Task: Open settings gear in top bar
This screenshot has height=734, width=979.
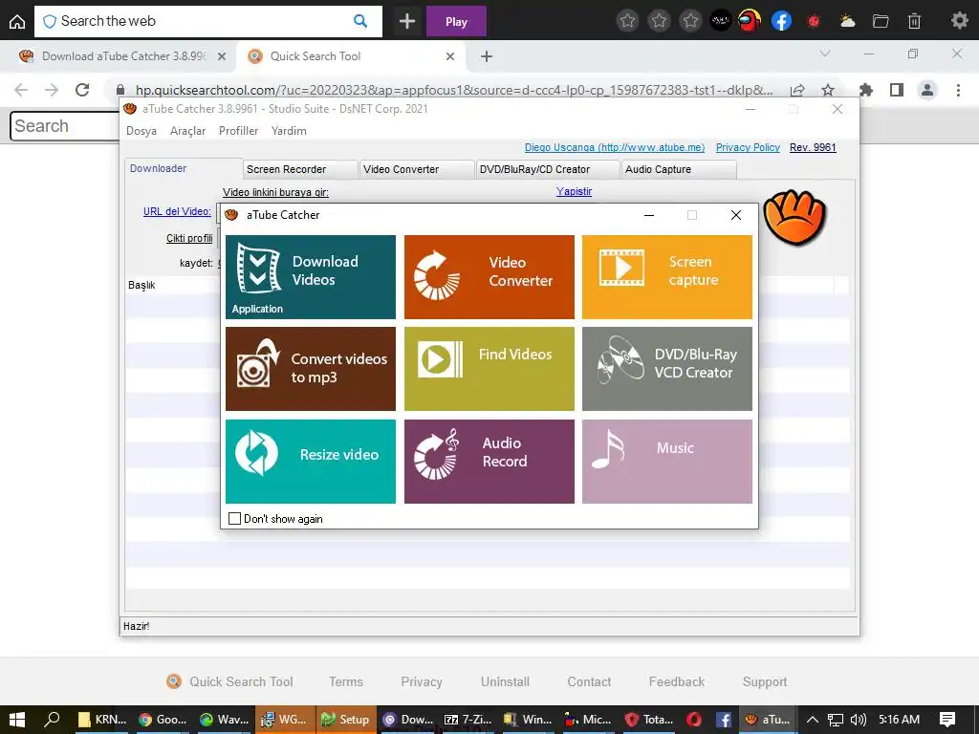Action: click(x=960, y=21)
